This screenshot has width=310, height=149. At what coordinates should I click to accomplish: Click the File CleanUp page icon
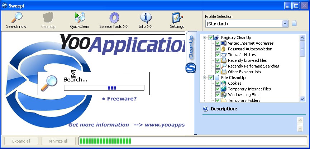[x=217, y=78]
